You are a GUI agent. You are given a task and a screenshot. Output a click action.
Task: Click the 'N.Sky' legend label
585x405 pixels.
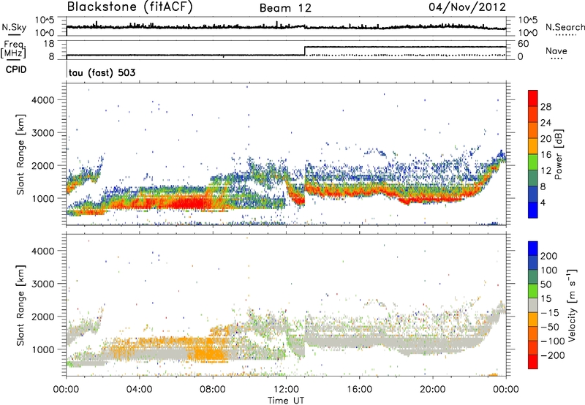[14, 27]
